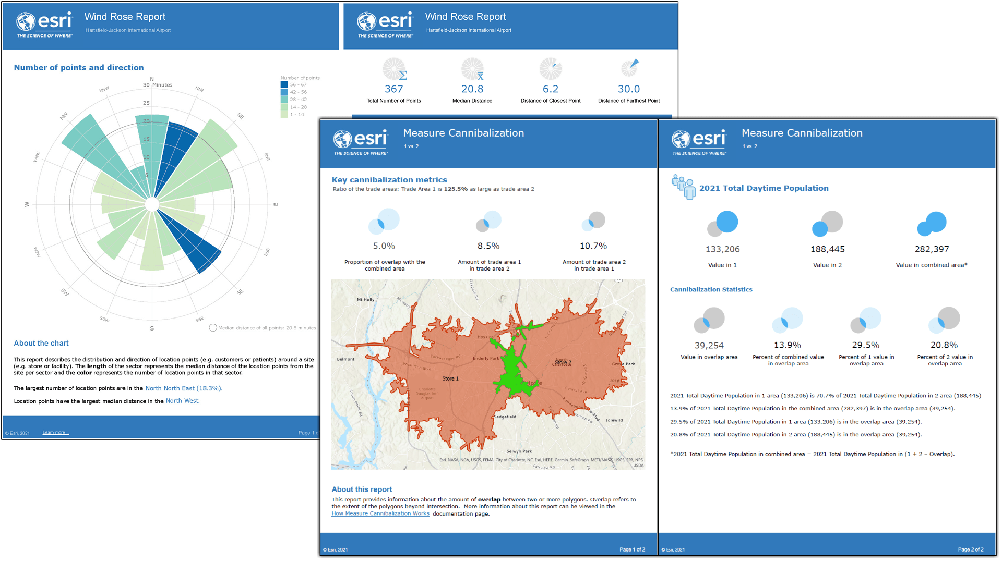This screenshot has height=563, width=1002.
Task: Click the overlap icon above 5.0%
Action: [x=384, y=221]
